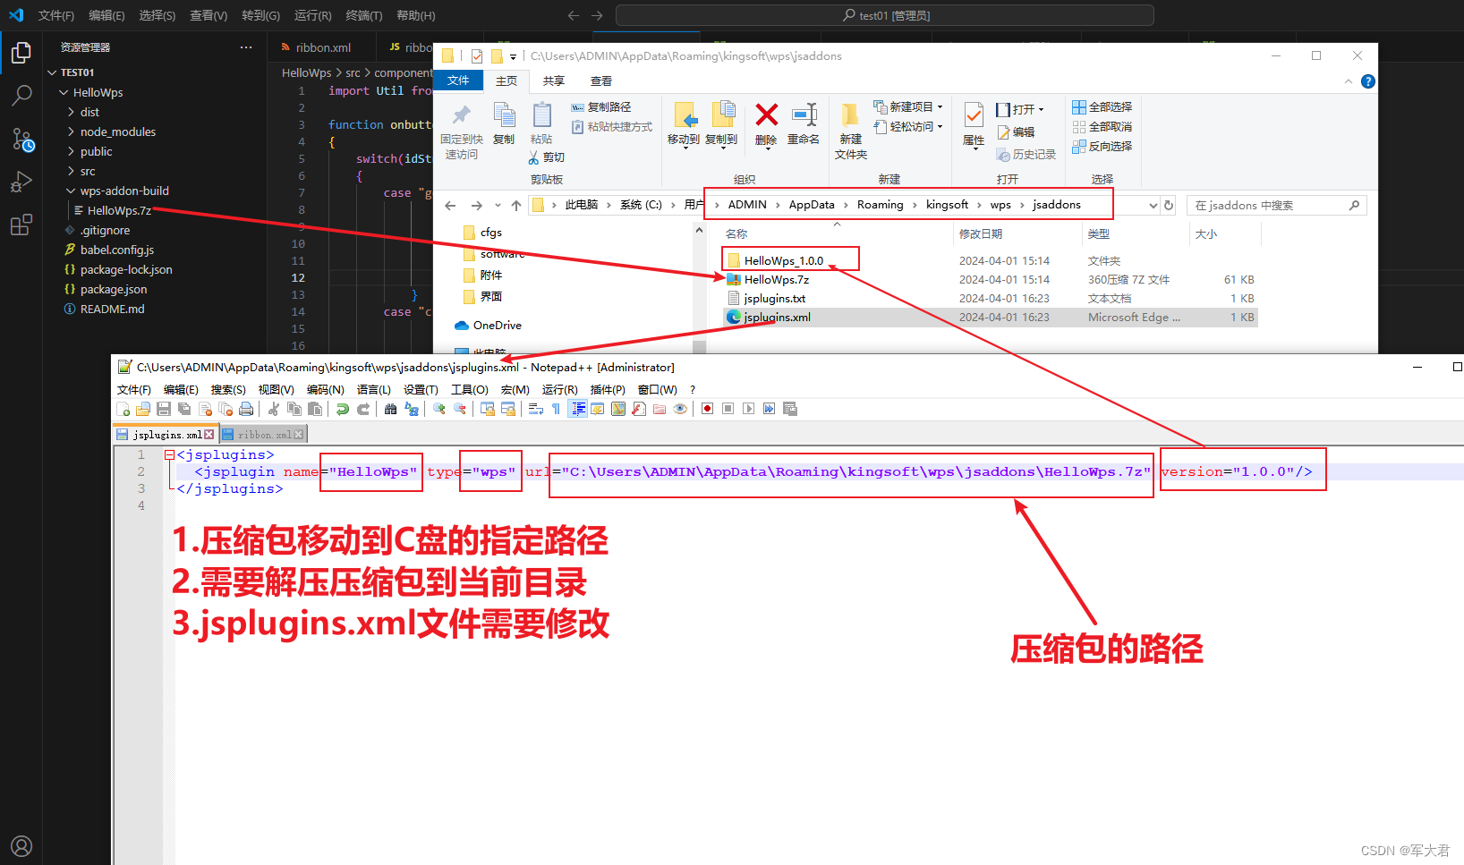Open the VS Code Source Control icon
1464x865 pixels.
coord(21,139)
